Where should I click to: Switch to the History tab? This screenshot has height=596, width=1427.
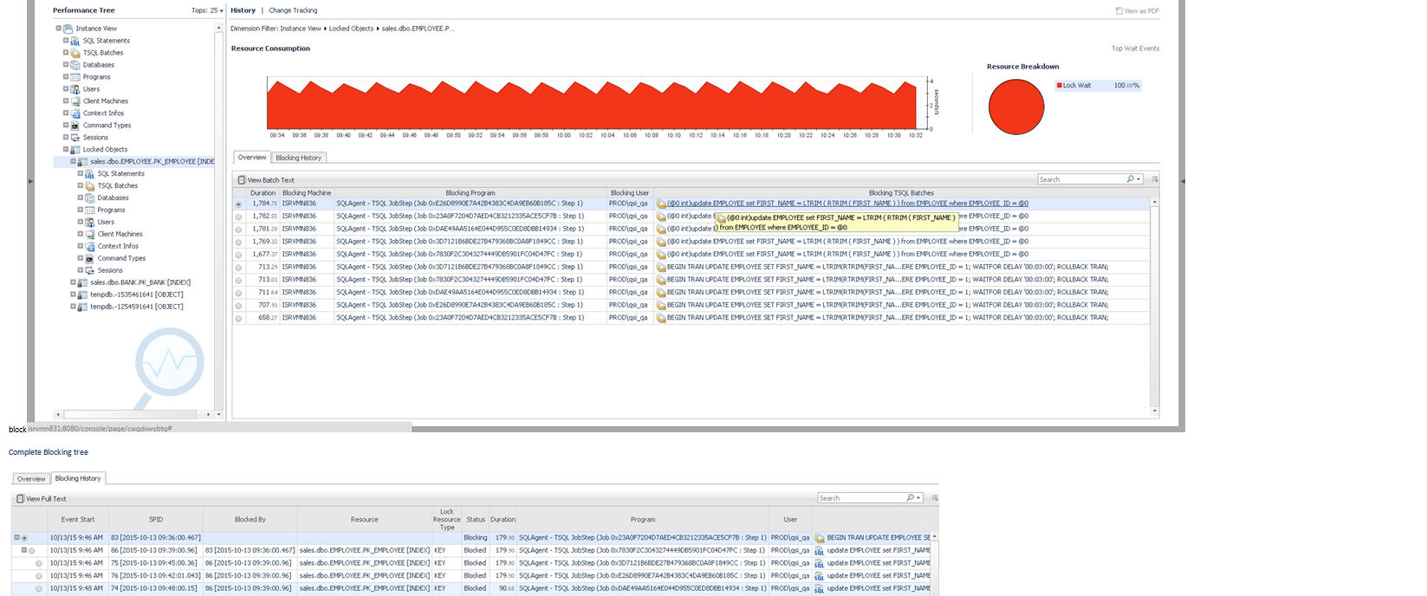click(243, 10)
